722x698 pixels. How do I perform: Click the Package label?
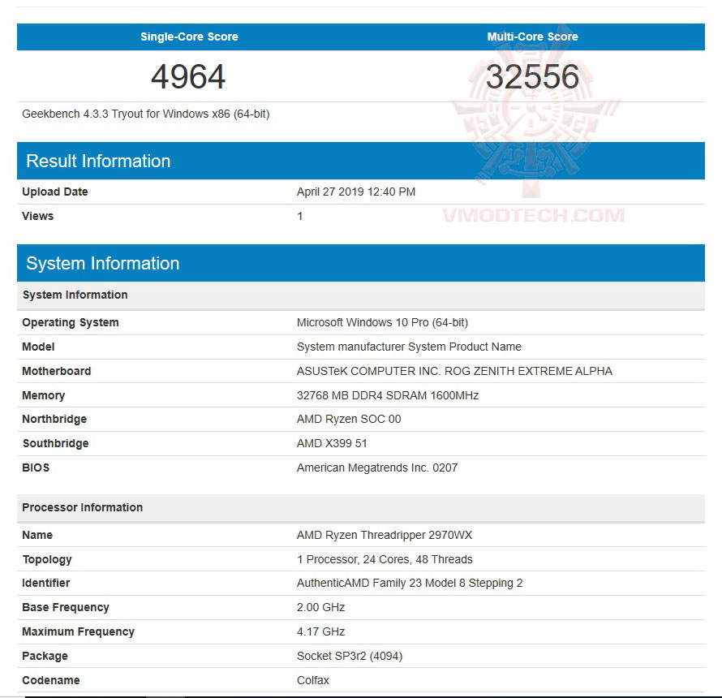click(x=45, y=657)
